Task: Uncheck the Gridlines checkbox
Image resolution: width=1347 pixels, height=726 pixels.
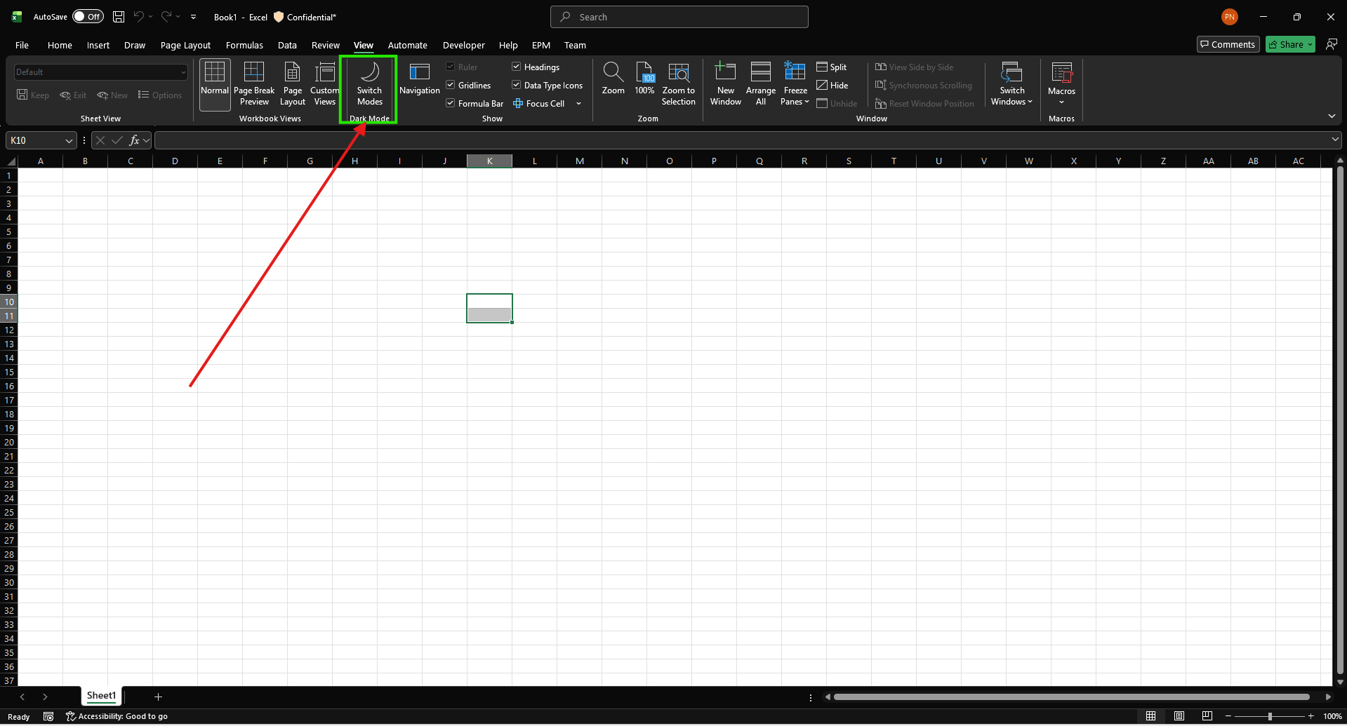Action: click(x=451, y=86)
